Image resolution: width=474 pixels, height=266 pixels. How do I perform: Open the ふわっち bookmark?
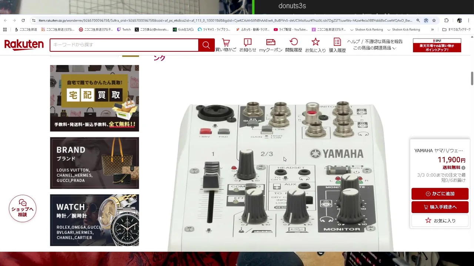coord(252,30)
